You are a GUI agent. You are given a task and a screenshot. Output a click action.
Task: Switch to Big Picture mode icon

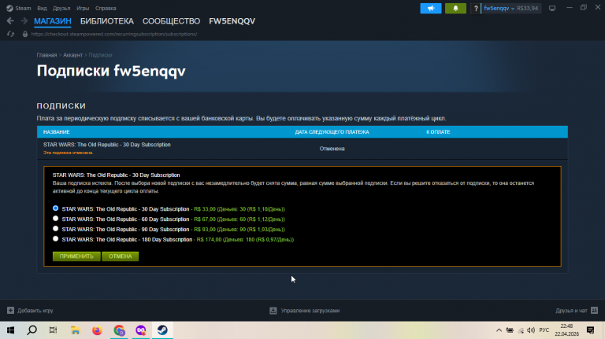click(x=552, y=8)
